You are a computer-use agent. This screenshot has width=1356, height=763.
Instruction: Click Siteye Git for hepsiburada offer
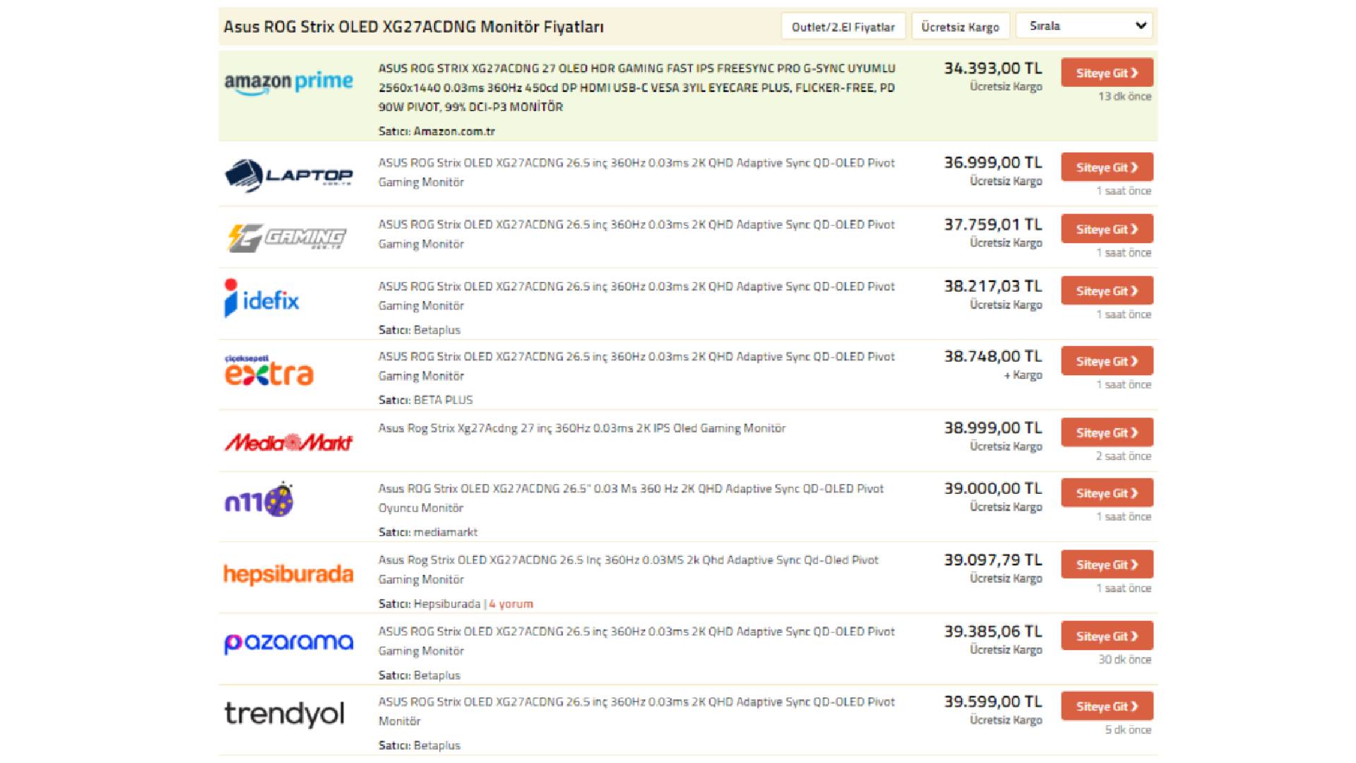[x=1107, y=564]
